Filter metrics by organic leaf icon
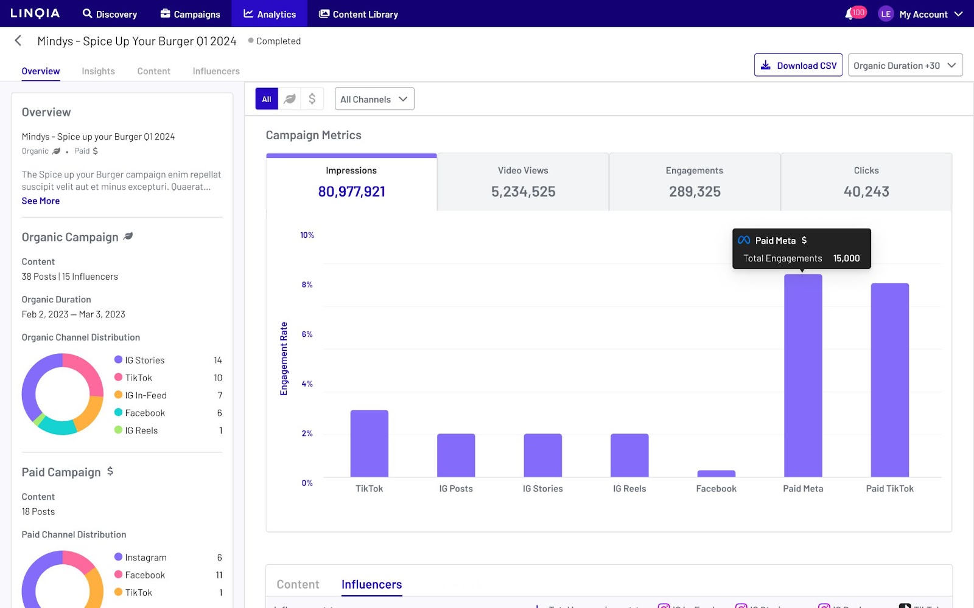 290,98
